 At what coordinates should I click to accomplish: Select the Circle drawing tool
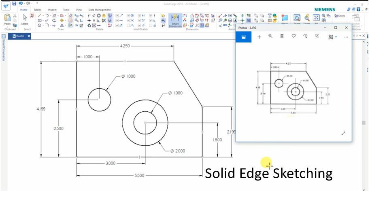pyautogui.click(x=40, y=25)
